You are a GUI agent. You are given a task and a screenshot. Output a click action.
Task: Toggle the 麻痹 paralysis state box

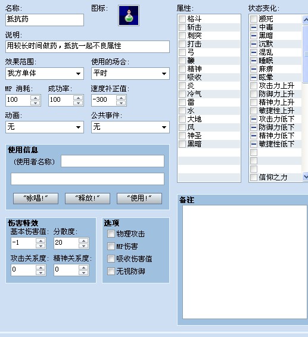point(254,69)
